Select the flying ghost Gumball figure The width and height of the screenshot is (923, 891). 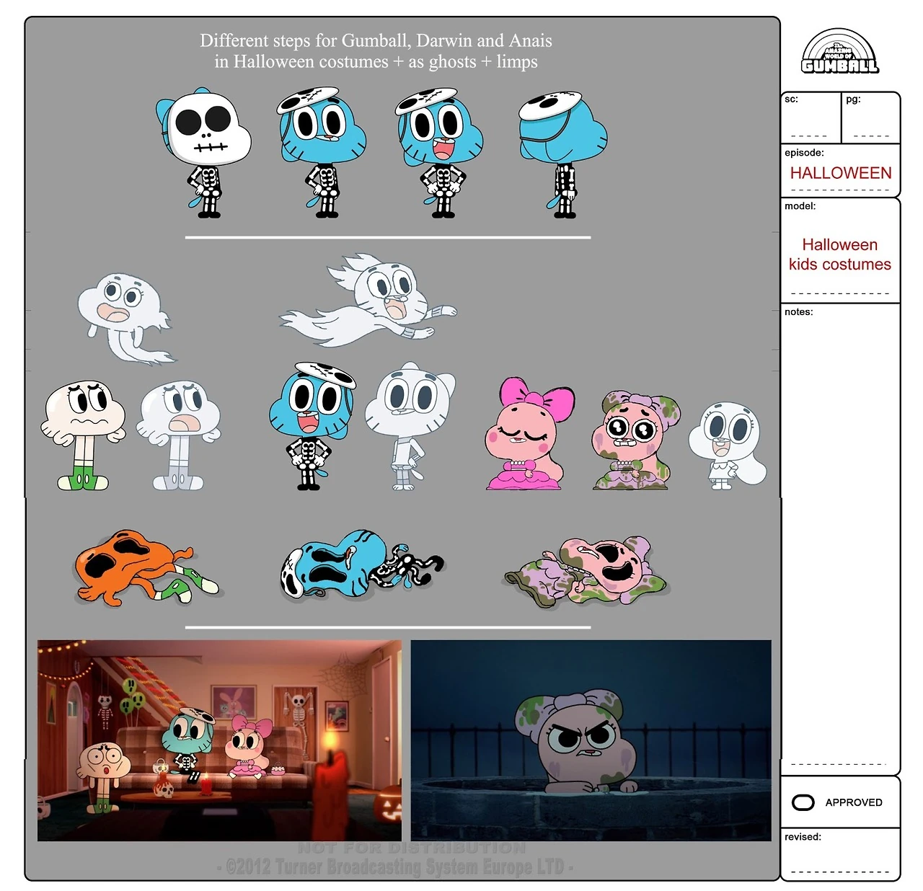click(x=371, y=301)
